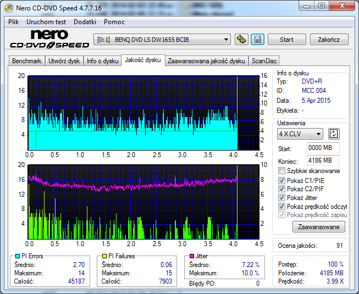Click the PI Errors Maksimum value 14
Viewport: 359px width, 294px height.
tap(81, 273)
